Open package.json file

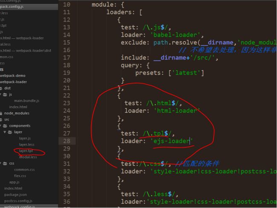click(15, 195)
